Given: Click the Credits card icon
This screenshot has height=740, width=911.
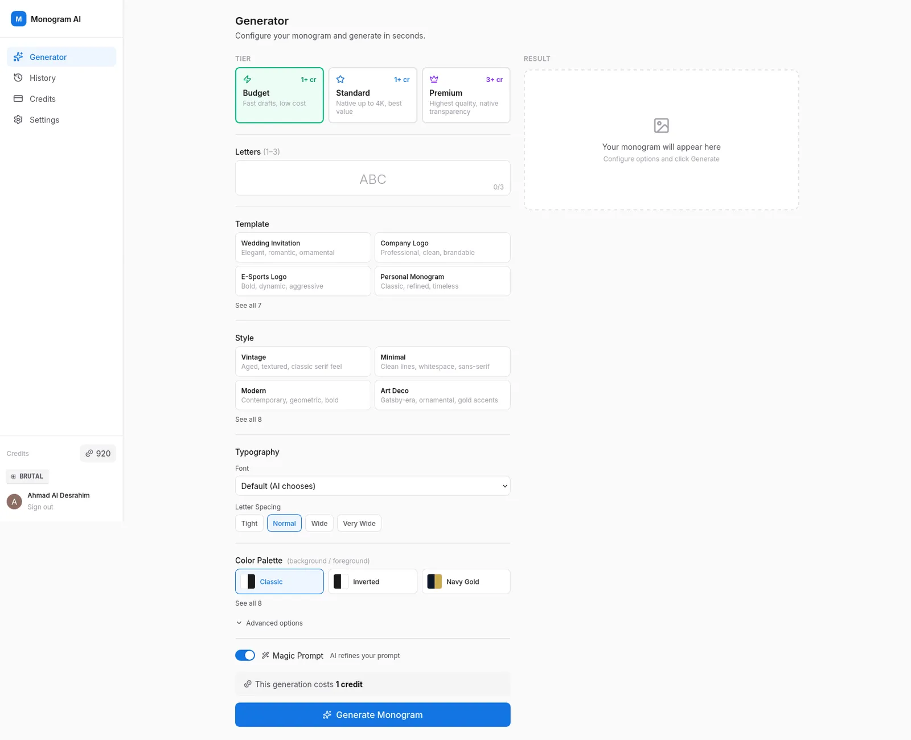Looking at the screenshot, I should click(x=18, y=99).
